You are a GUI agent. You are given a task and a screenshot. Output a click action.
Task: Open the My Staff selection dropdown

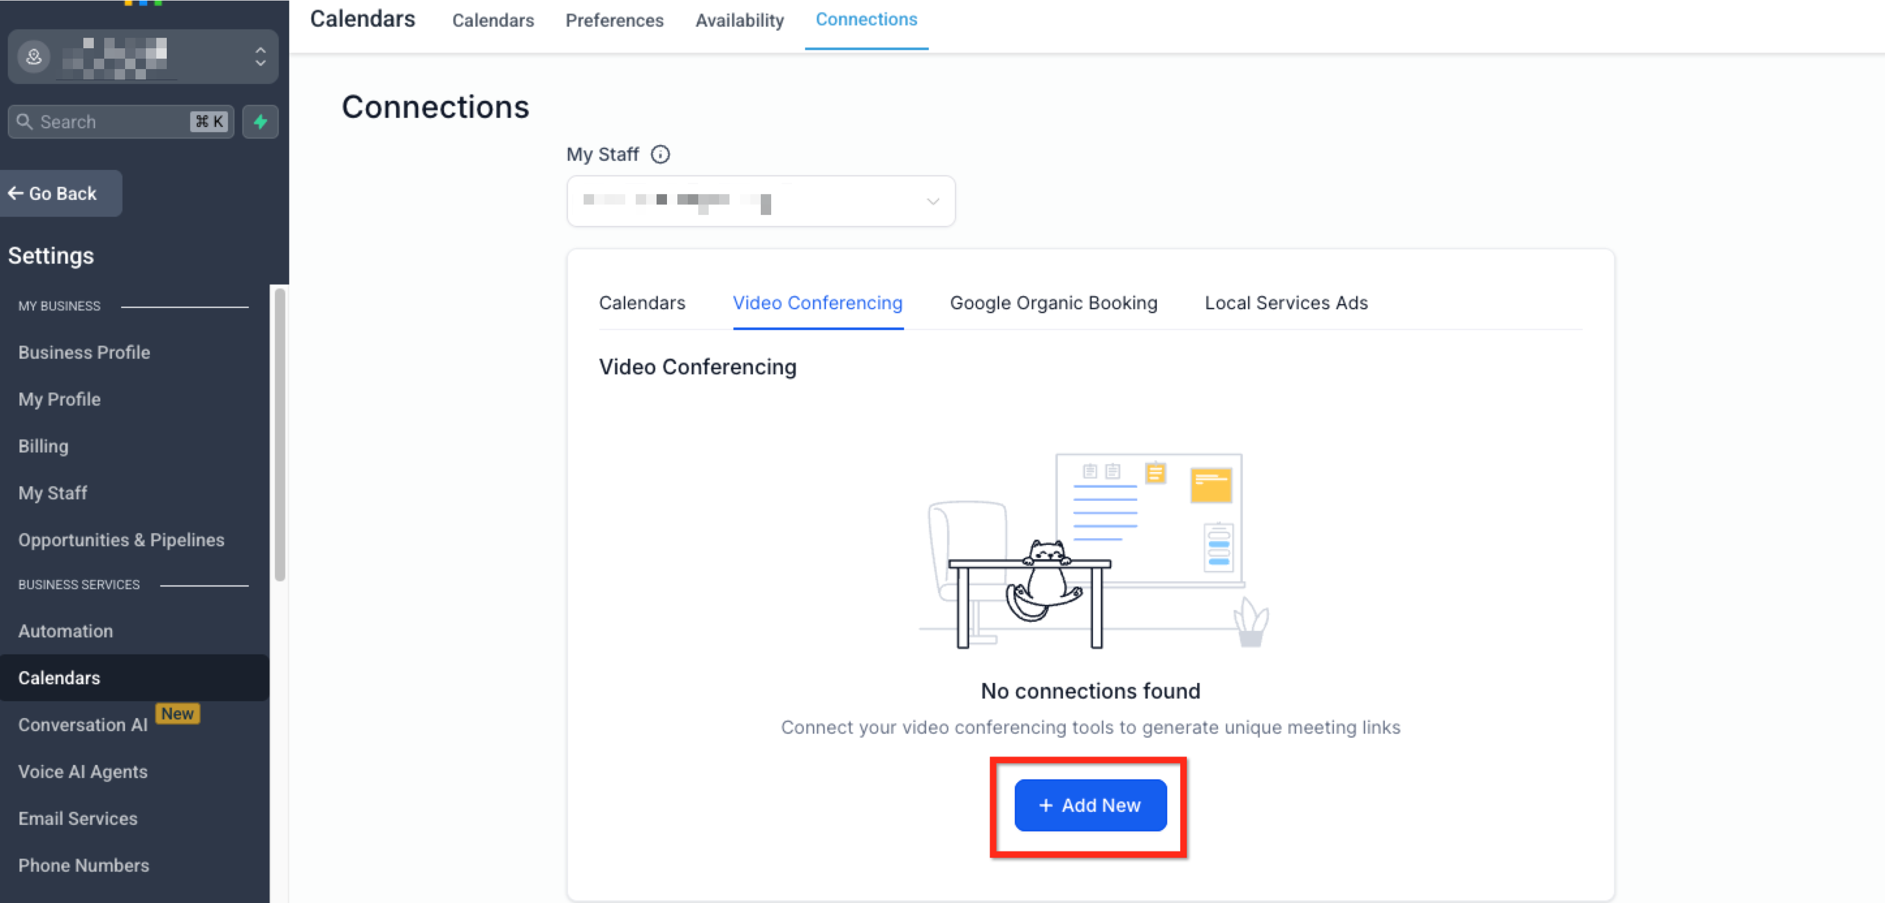pyautogui.click(x=760, y=201)
